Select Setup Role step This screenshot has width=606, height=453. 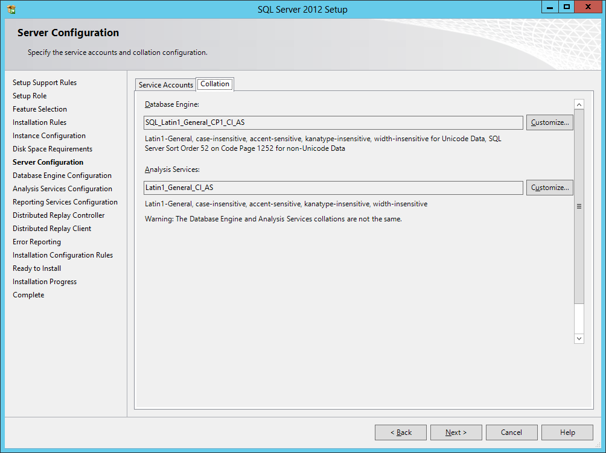point(30,96)
